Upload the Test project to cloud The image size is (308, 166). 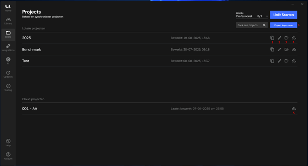[294, 61]
